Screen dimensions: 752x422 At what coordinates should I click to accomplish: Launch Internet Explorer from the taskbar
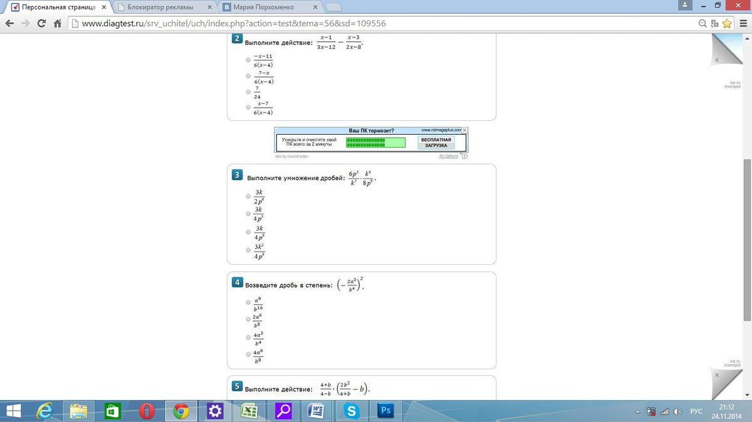coord(45,411)
